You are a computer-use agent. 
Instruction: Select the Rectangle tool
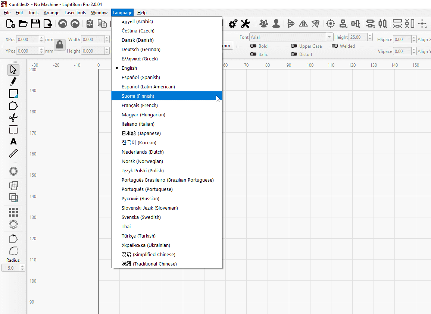pos(13,94)
